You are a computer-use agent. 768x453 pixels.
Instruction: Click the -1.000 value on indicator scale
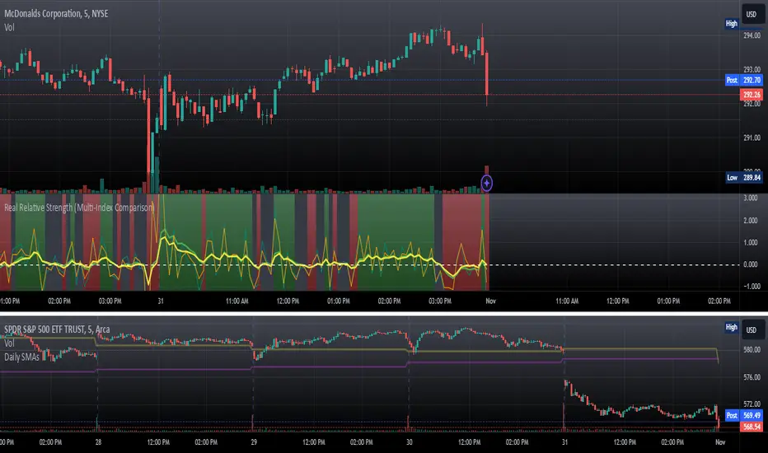tap(751, 287)
